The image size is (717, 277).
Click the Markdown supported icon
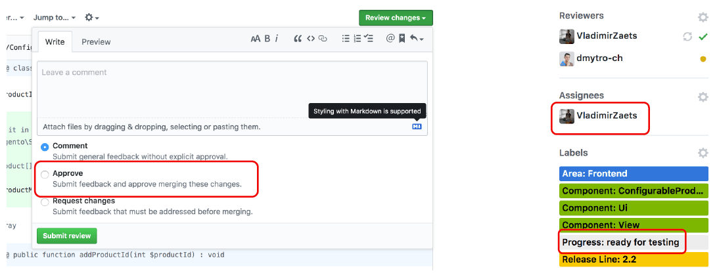coord(417,127)
